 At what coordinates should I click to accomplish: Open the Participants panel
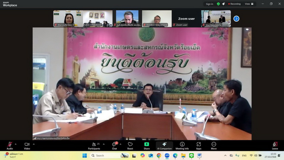click(94, 145)
